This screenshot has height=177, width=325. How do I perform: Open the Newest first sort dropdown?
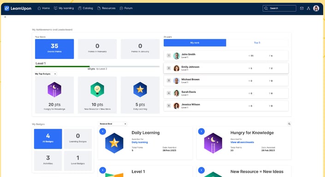112,124
